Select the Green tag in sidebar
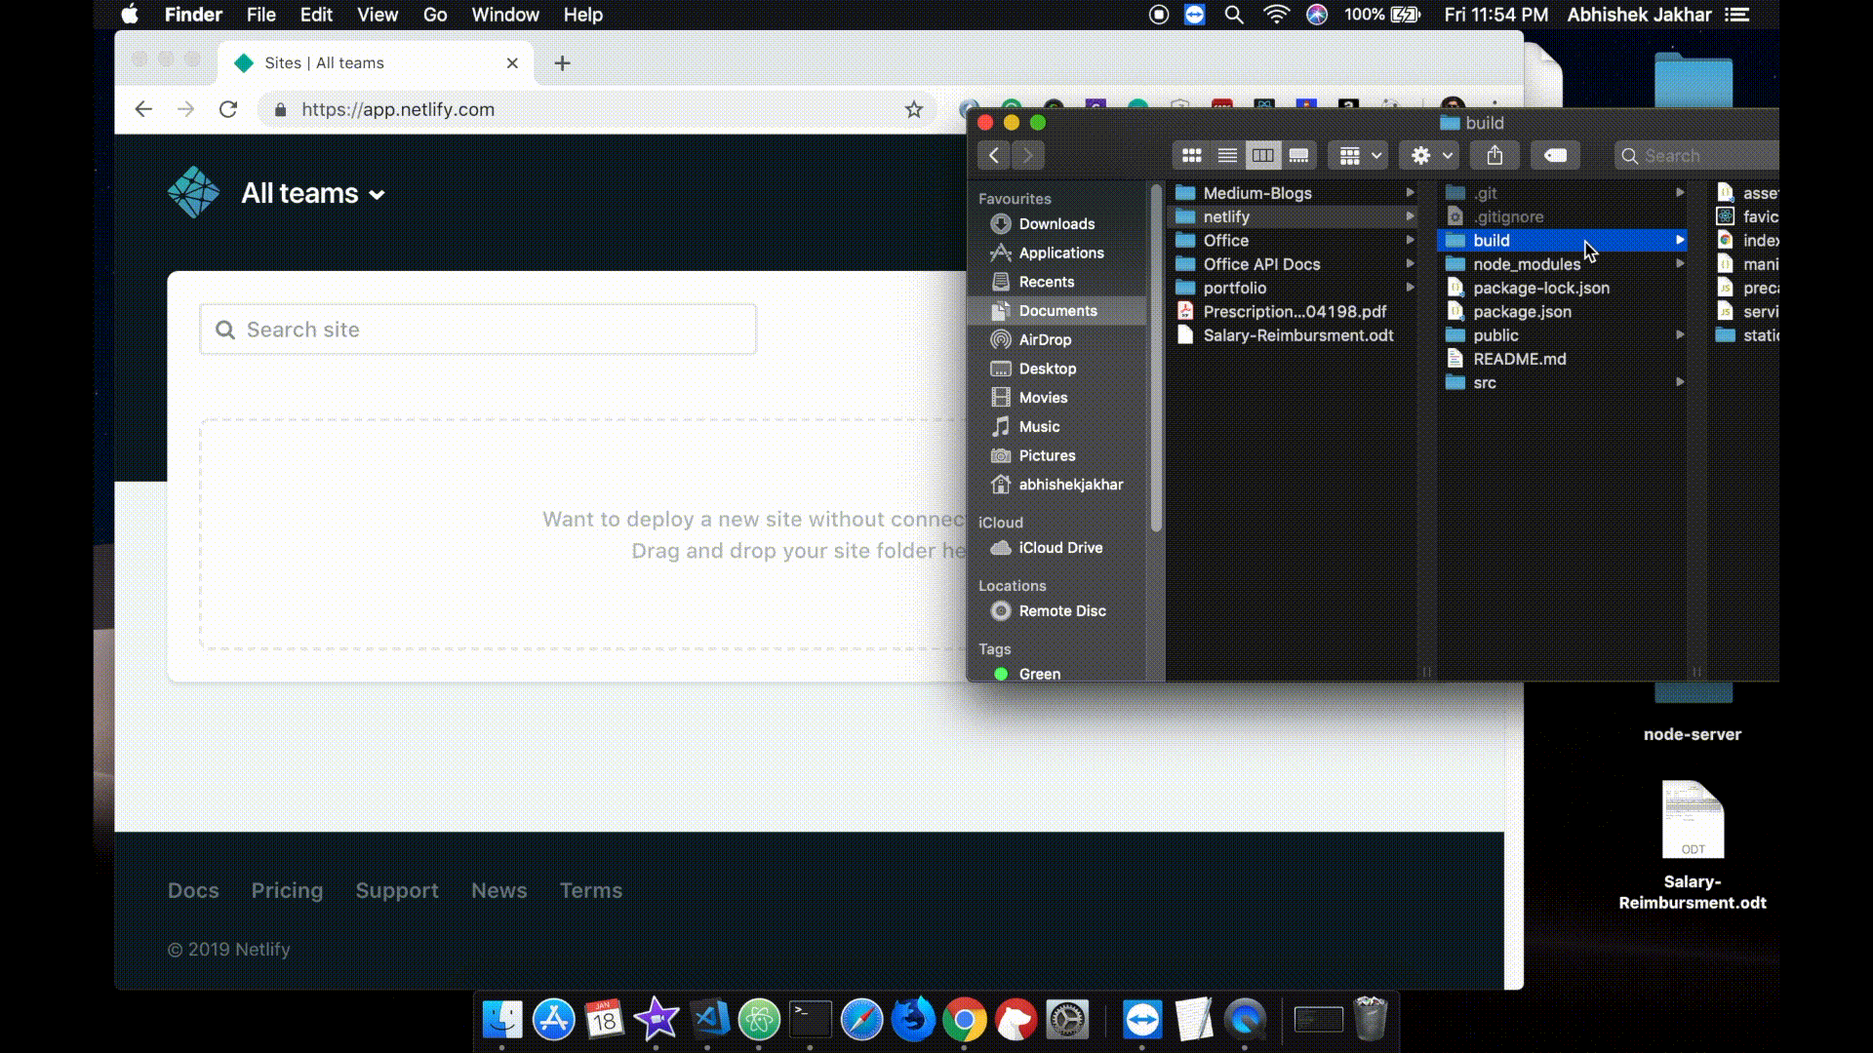The height and width of the screenshot is (1053, 1873). (x=1039, y=674)
